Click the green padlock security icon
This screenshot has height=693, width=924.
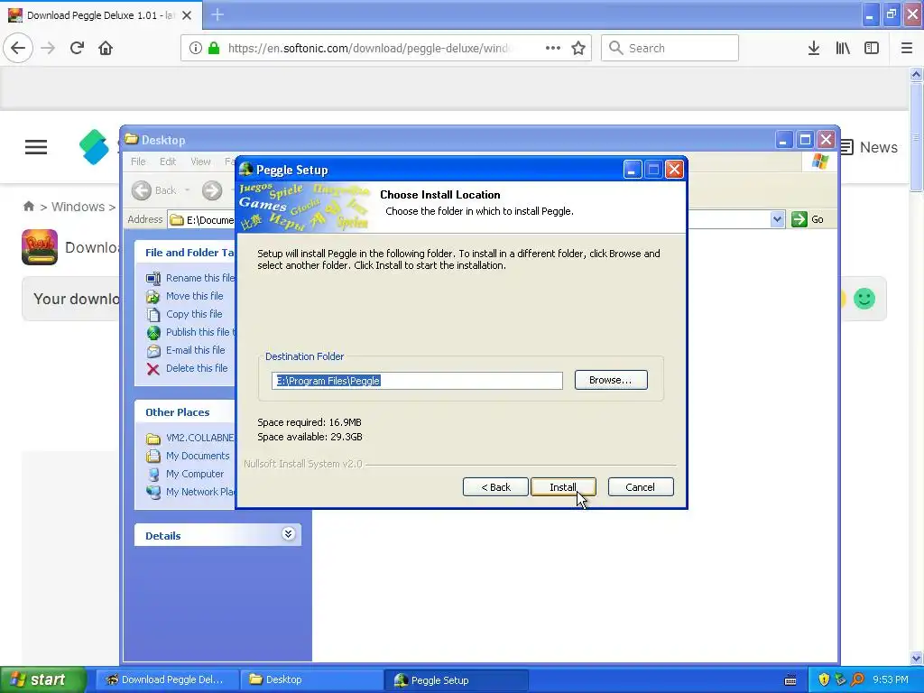click(x=214, y=48)
